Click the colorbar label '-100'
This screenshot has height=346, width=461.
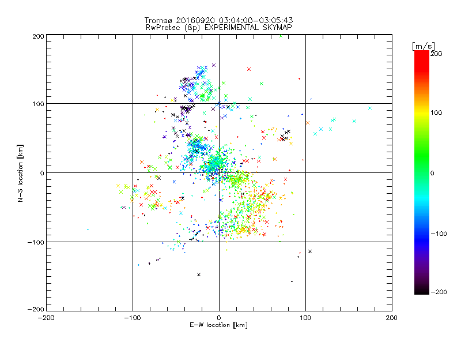(x=439, y=234)
